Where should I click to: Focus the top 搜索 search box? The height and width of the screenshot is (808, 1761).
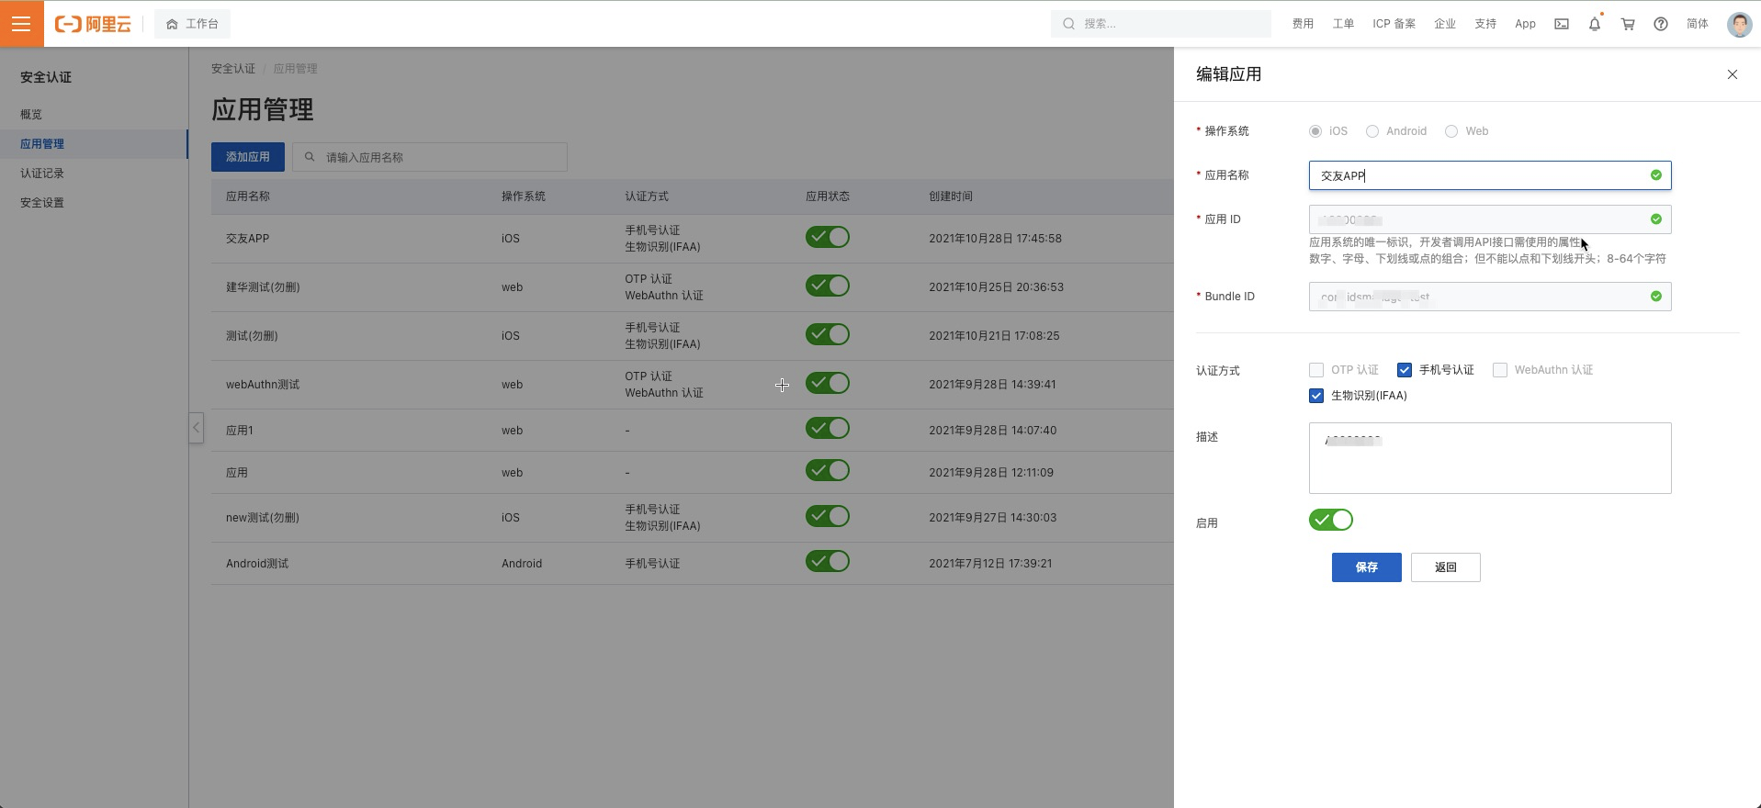[1161, 24]
